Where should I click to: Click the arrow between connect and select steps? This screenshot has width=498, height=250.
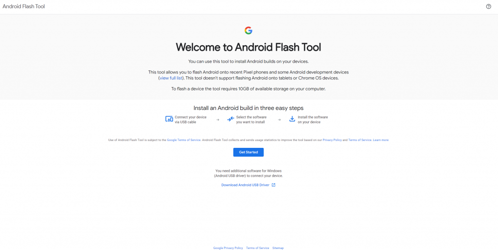(x=217, y=120)
